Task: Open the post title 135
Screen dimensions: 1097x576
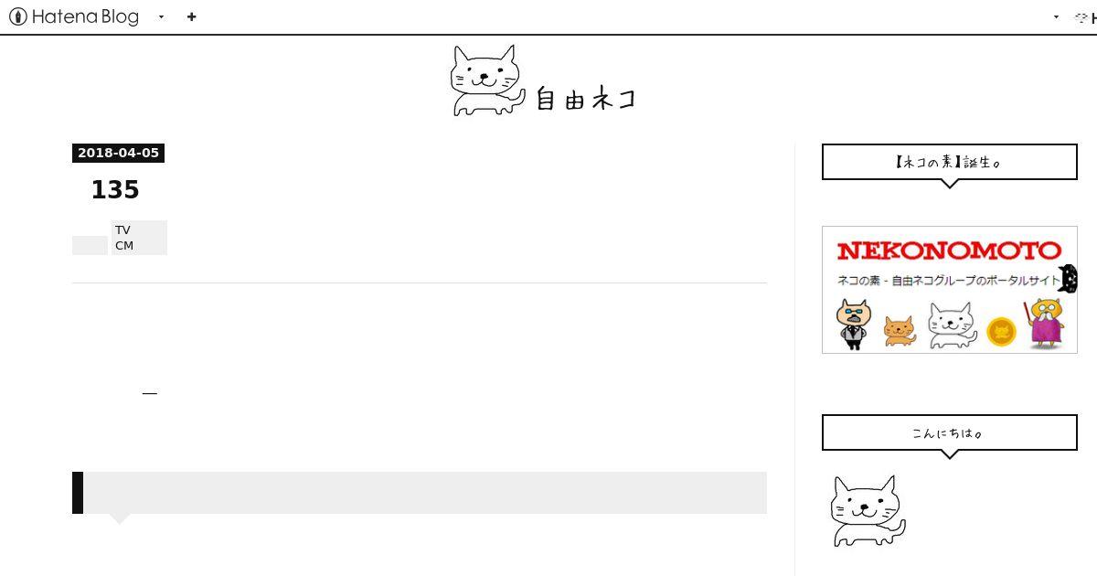Action: (115, 189)
